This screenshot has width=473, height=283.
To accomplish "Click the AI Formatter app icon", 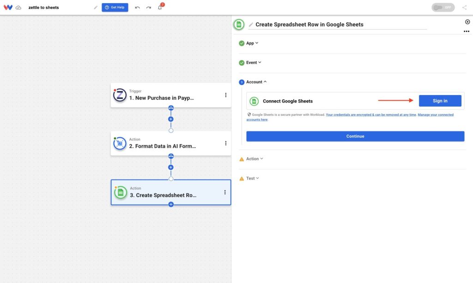I will 120,144.
